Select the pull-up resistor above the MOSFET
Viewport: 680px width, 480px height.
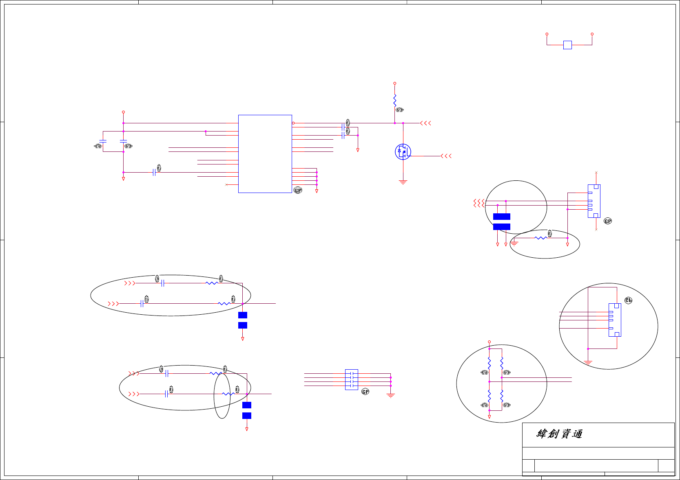(x=395, y=100)
